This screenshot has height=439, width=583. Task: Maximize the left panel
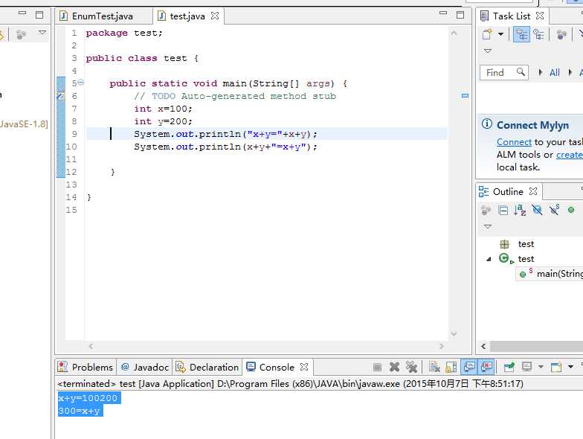pos(39,15)
